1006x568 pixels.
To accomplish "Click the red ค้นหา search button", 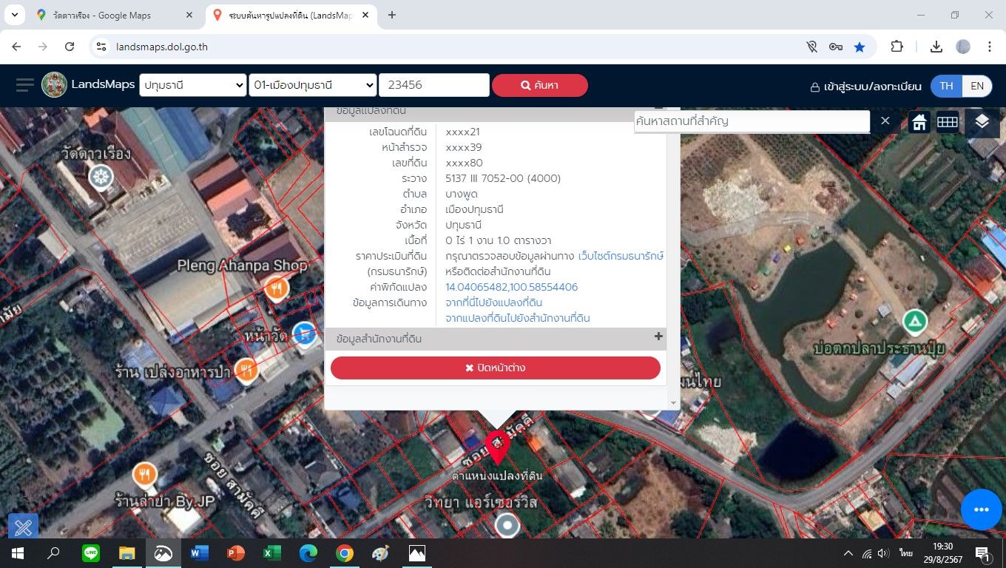I will click(540, 85).
